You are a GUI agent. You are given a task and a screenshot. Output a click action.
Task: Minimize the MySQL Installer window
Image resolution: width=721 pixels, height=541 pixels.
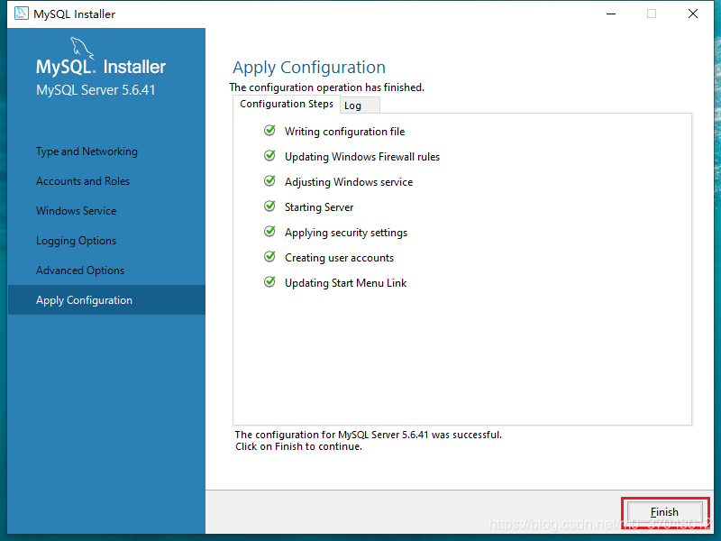pyautogui.click(x=611, y=14)
